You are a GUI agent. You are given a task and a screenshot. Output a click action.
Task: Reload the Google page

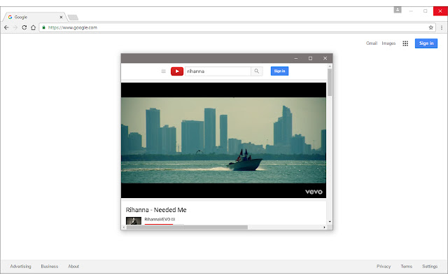(24, 27)
